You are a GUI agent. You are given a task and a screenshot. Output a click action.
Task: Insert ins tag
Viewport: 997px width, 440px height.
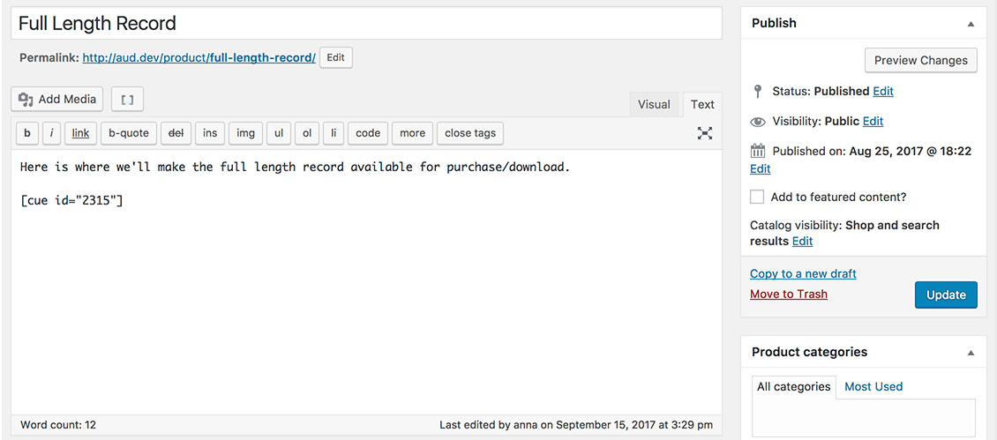tap(210, 133)
